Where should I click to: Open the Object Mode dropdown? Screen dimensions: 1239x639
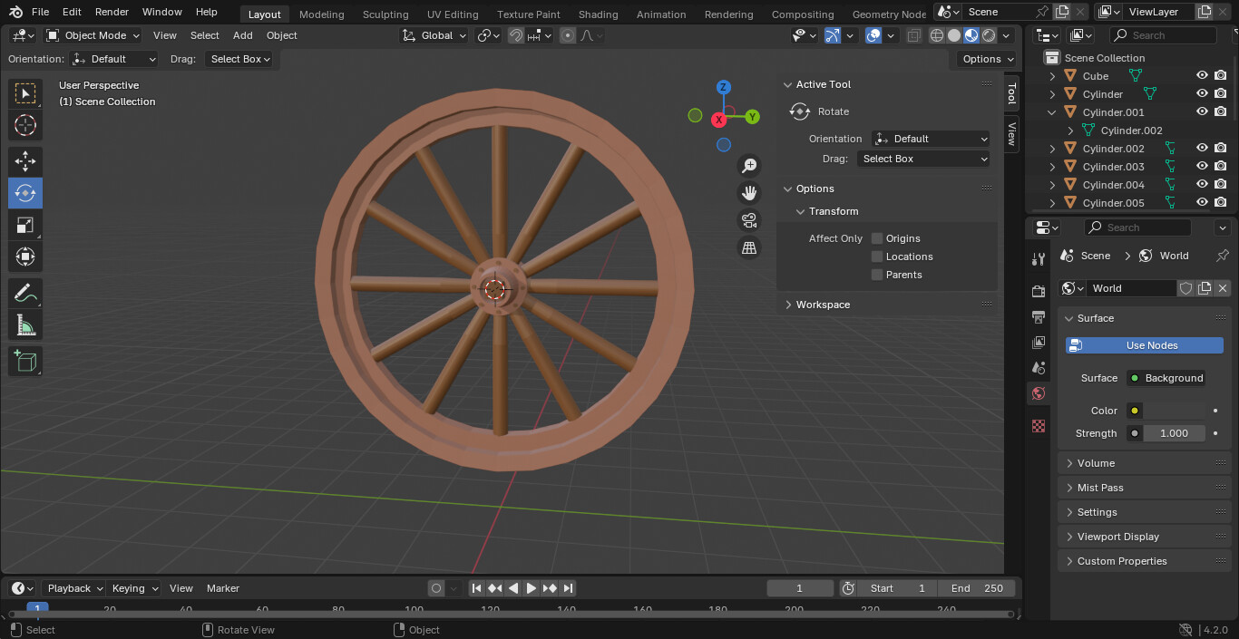92,35
